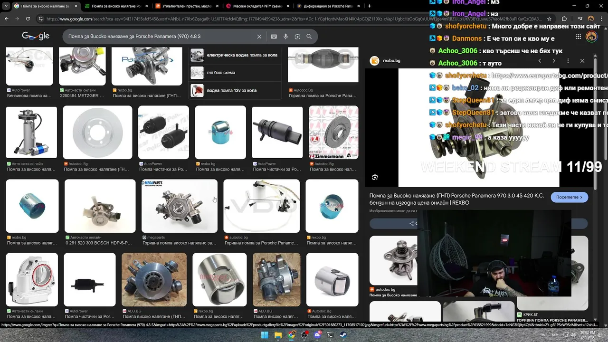Screen dimensions: 608x342
Task: Open Google apps grid
Action: coord(578,37)
